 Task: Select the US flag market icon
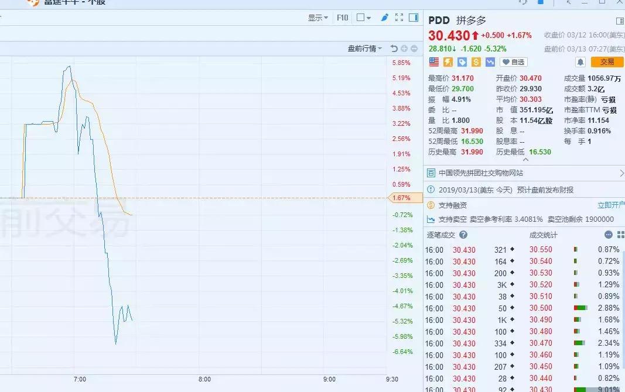pos(433,62)
